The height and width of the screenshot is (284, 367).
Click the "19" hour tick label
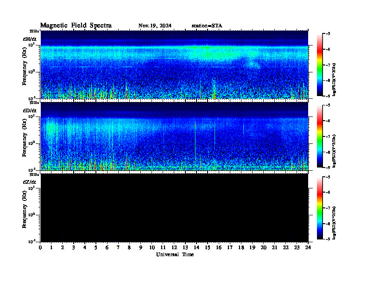pyautogui.click(x=252, y=247)
